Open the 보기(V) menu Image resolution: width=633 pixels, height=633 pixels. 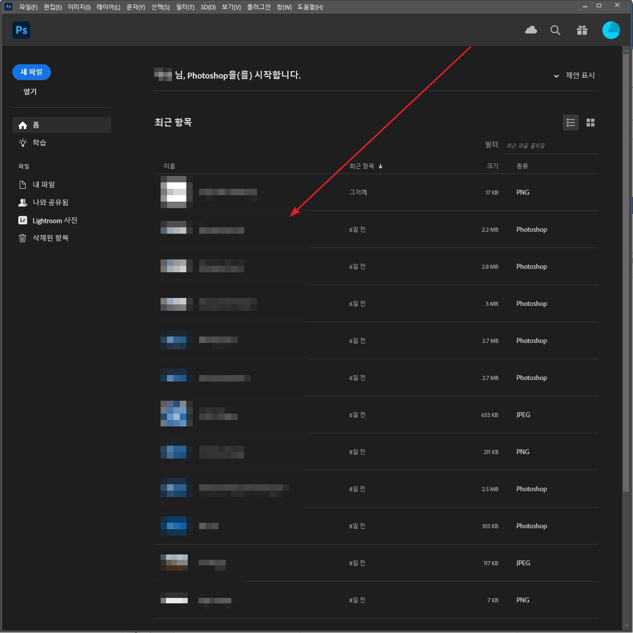pos(231,7)
